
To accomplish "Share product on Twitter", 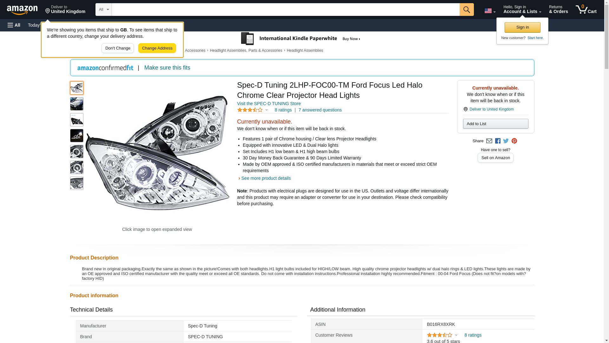I will pos(506,141).
